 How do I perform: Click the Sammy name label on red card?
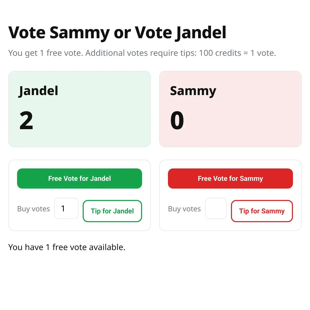pyautogui.click(x=193, y=91)
